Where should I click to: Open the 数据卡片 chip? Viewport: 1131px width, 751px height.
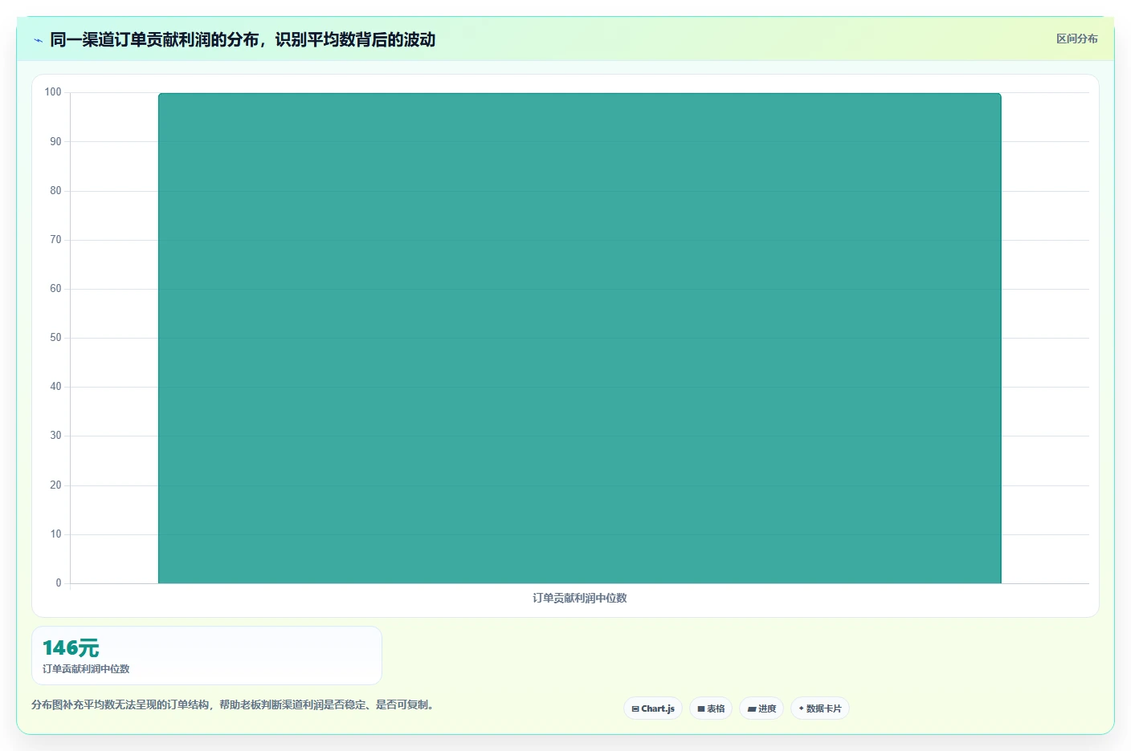pyautogui.click(x=820, y=708)
